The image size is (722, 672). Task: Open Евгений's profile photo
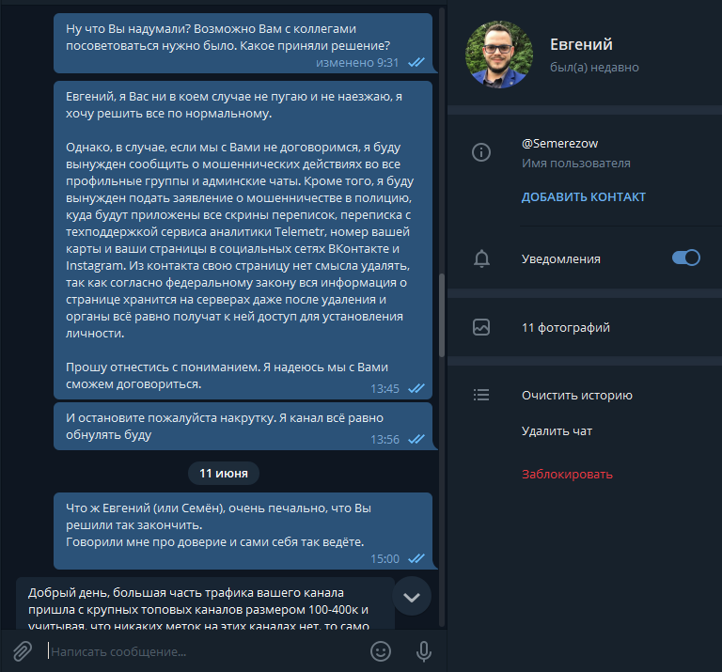(x=499, y=55)
